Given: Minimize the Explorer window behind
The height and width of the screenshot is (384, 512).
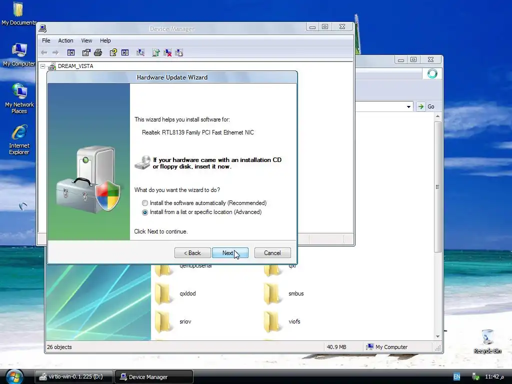Looking at the screenshot, I should (x=401, y=60).
